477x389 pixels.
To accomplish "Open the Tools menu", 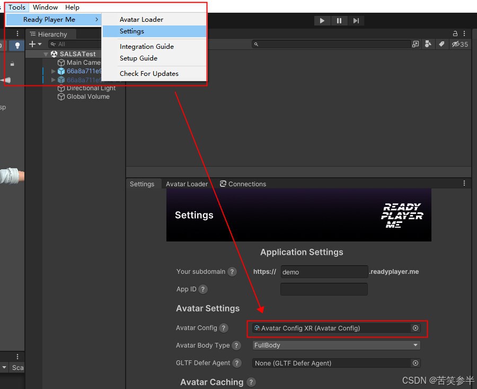I will (16, 7).
